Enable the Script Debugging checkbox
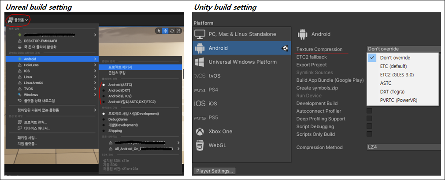This screenshot has width=445, height=180. (x=369, y=126)
